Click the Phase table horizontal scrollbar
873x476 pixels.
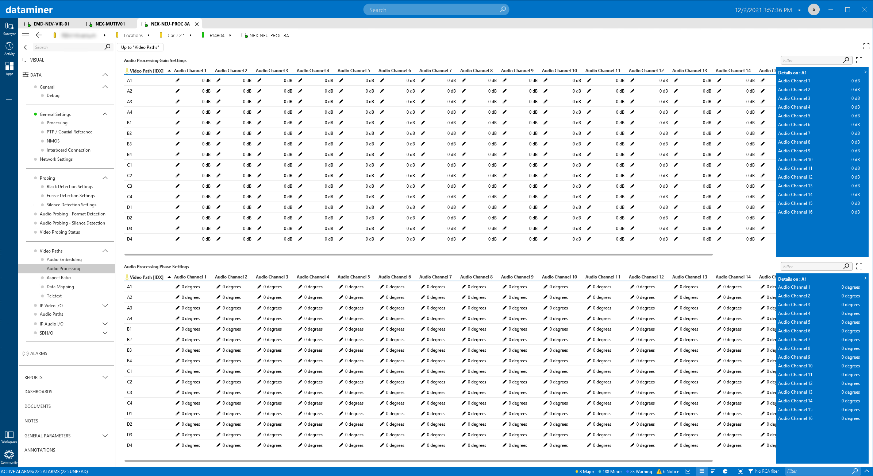click(419, 461)
